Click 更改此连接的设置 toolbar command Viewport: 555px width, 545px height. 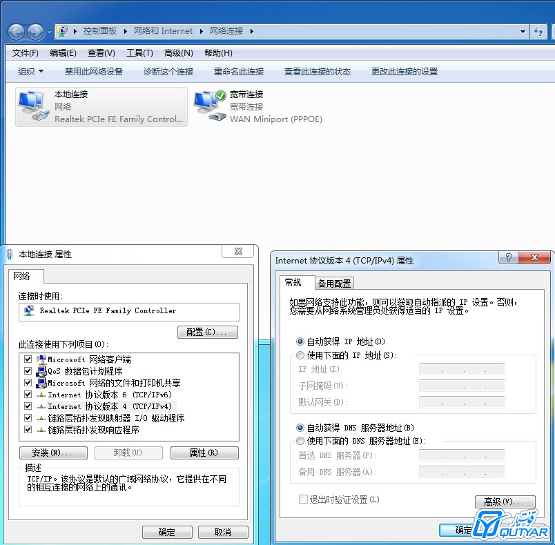(x=405, y=72)
